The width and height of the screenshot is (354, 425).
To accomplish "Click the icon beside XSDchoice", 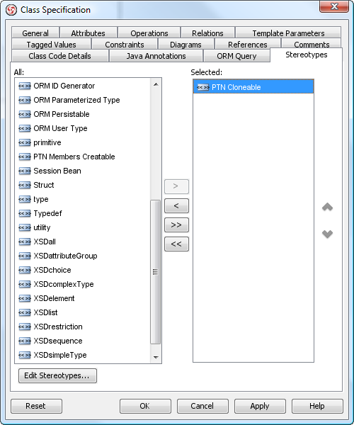I will click(x=24, y=271).
